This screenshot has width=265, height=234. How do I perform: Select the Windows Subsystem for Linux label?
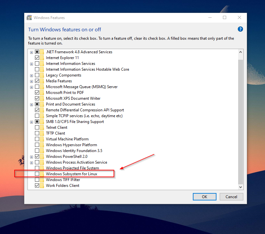72,174
